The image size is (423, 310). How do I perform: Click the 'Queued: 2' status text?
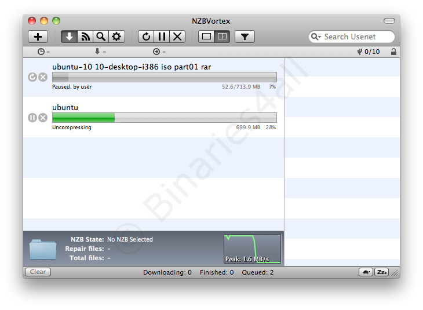click(x=258, y=272)
